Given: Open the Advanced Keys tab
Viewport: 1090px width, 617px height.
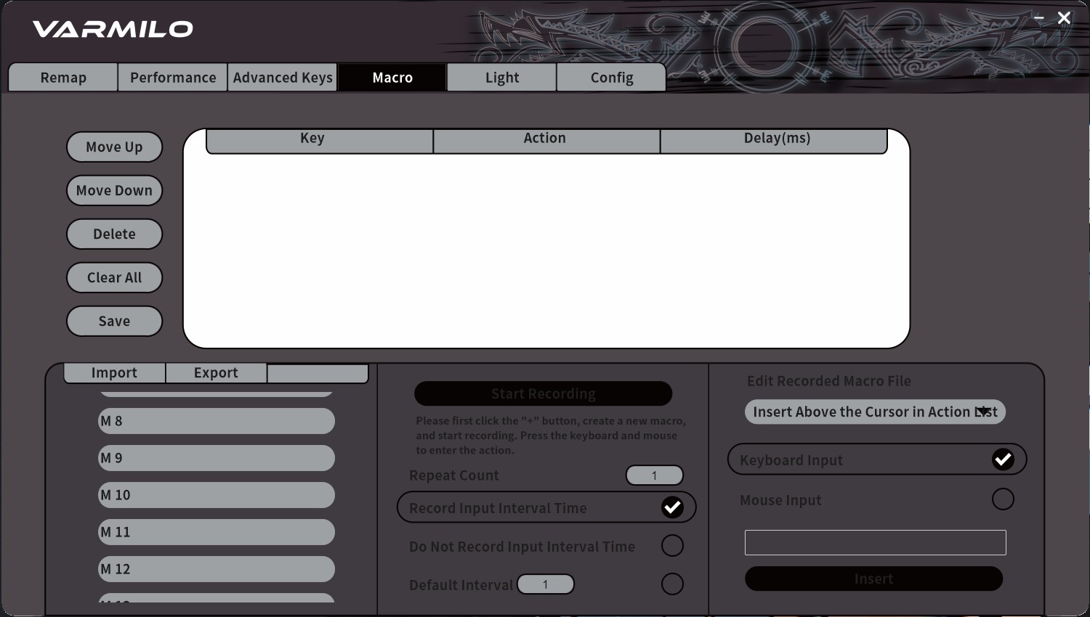Looking at the screenshot, I should coord(283,78).
